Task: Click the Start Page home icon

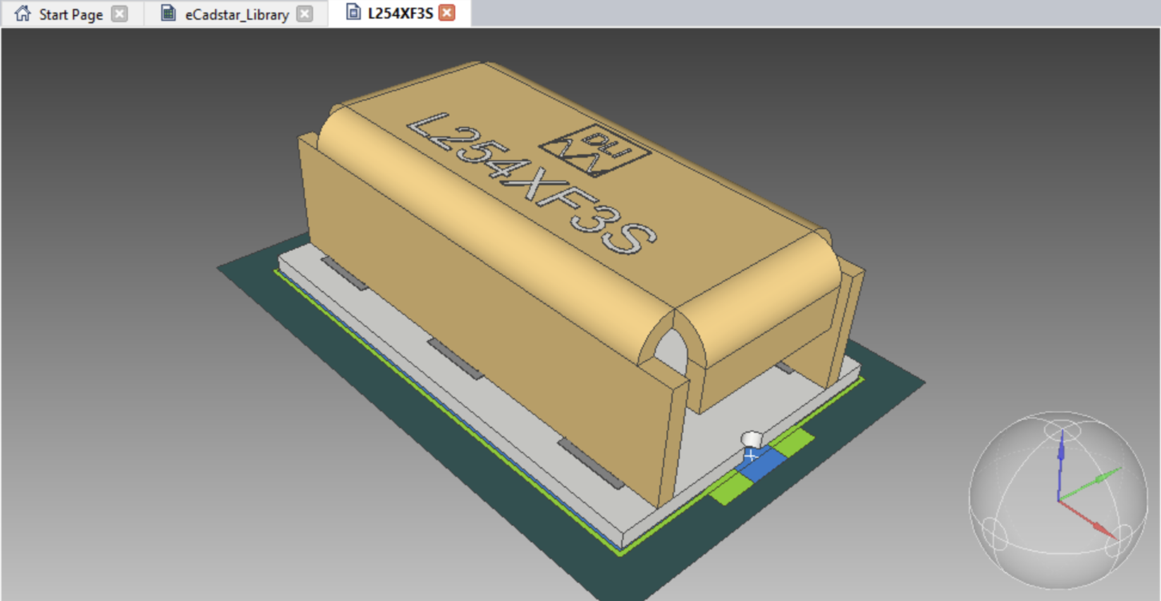Action: tap(23, 14)
